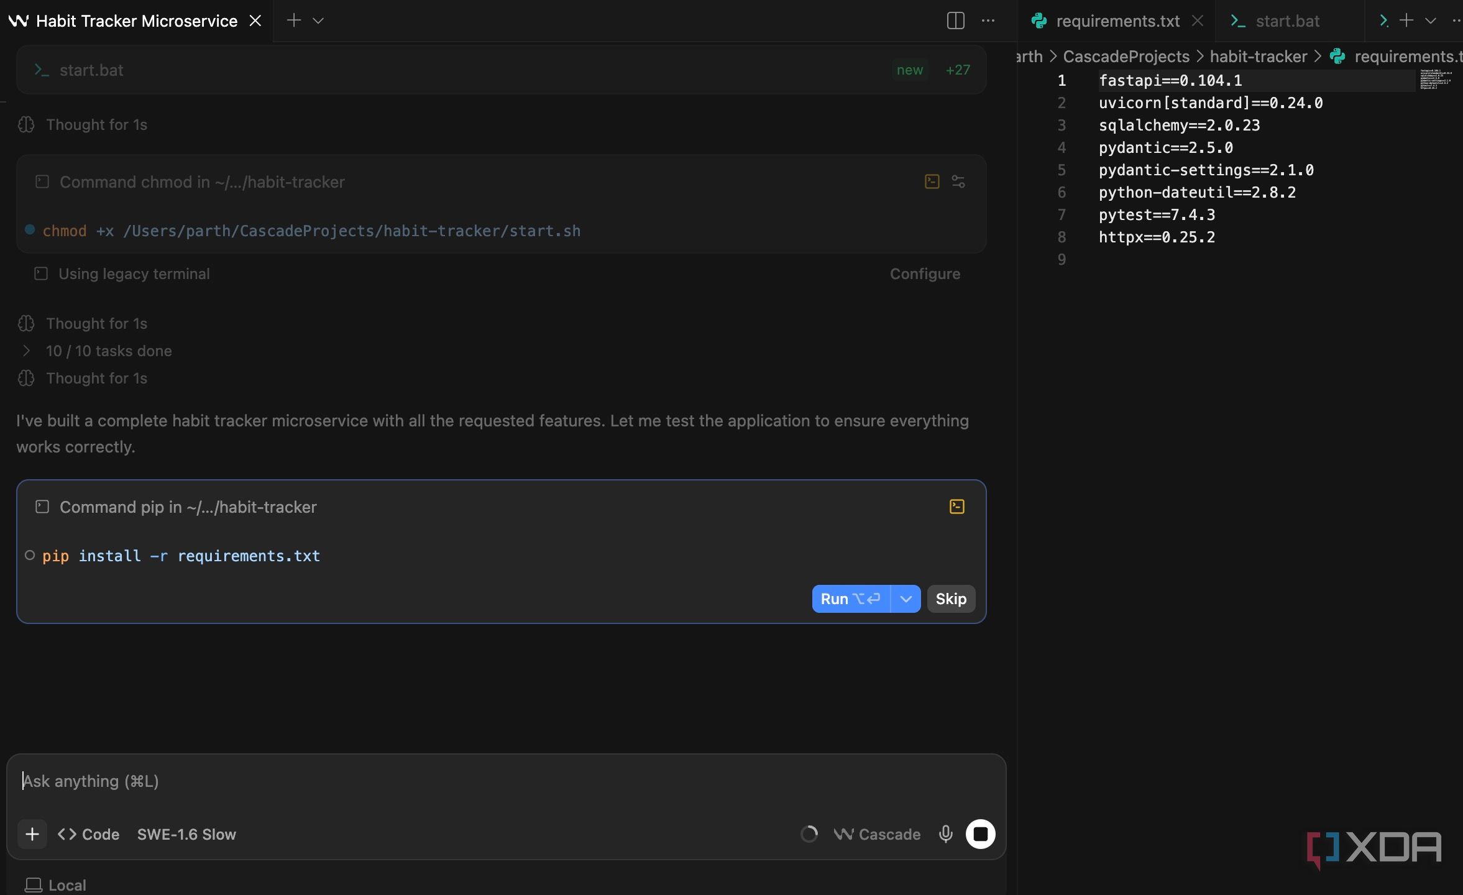Switch to the requirements.txt editor tab
Screen dimensions: 1463x895
coord(1117,21)
